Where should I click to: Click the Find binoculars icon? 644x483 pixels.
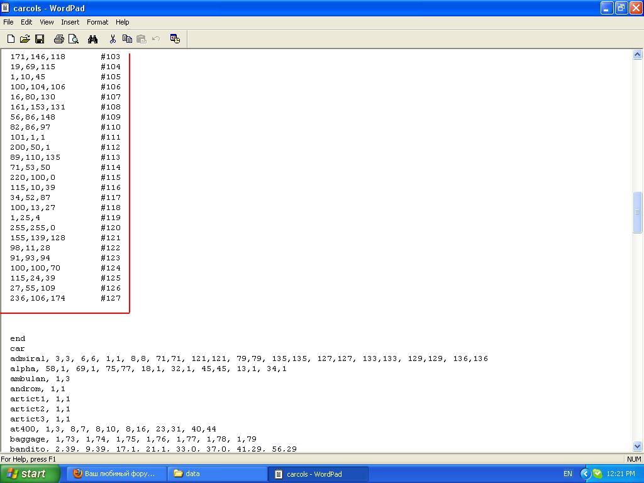(x=93, y=39)
